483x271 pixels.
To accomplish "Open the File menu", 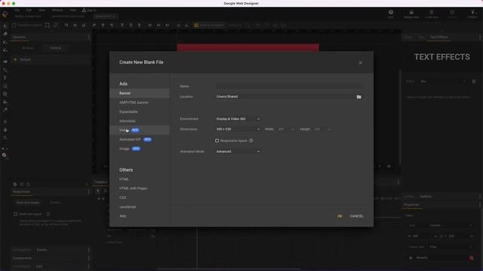I will point(17,10).
